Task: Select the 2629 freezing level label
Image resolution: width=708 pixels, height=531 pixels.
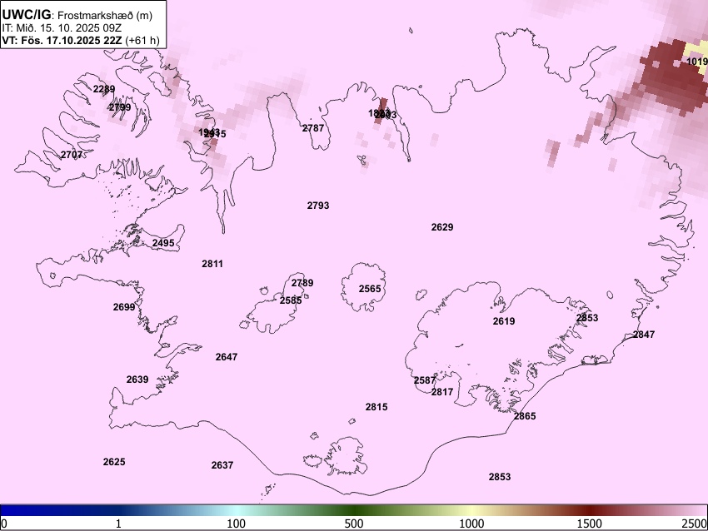Action: [x=442, y=227]
